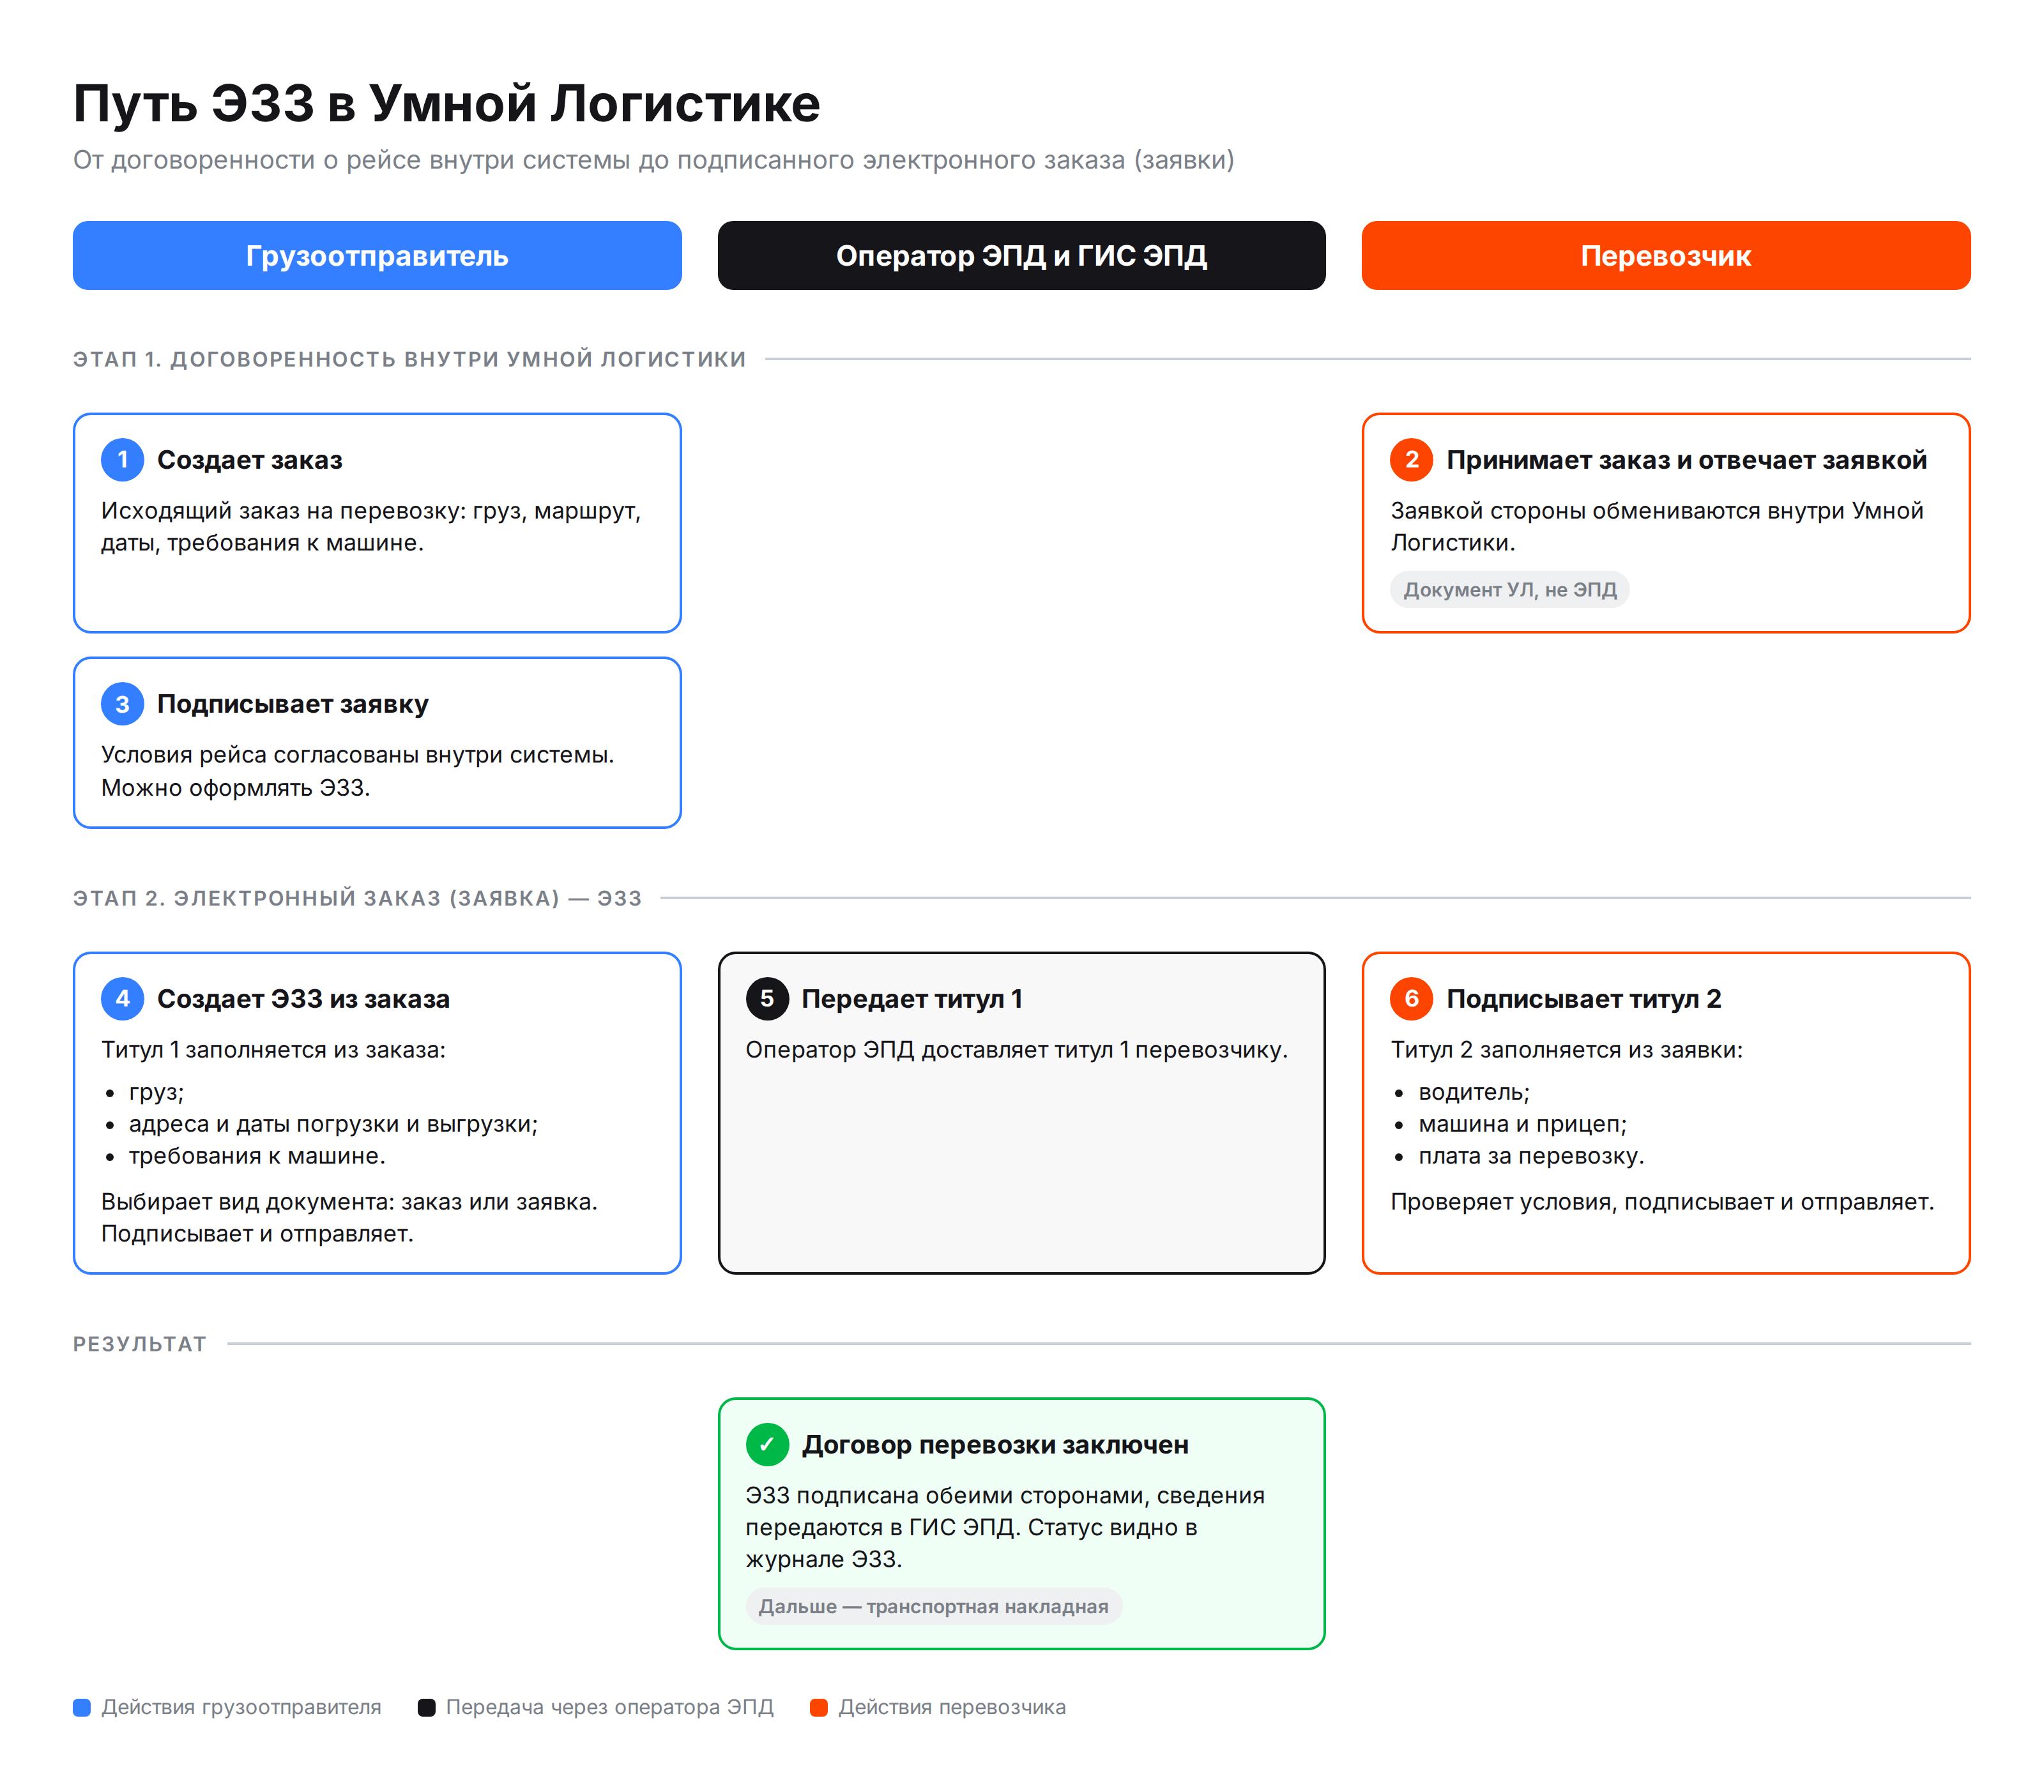Click the 'Документ УЛ, не ЭПД' tag

[x=1509, y=590]
